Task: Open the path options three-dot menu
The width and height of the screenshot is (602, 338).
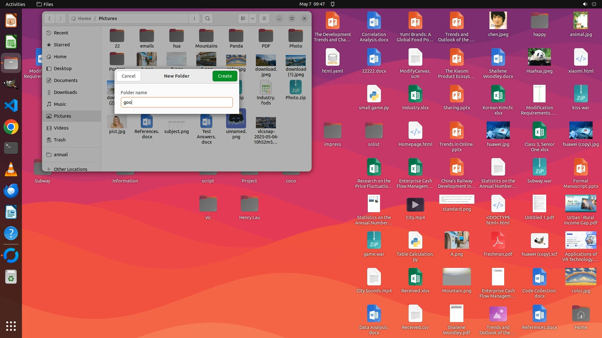Action: tap(194, 18)
